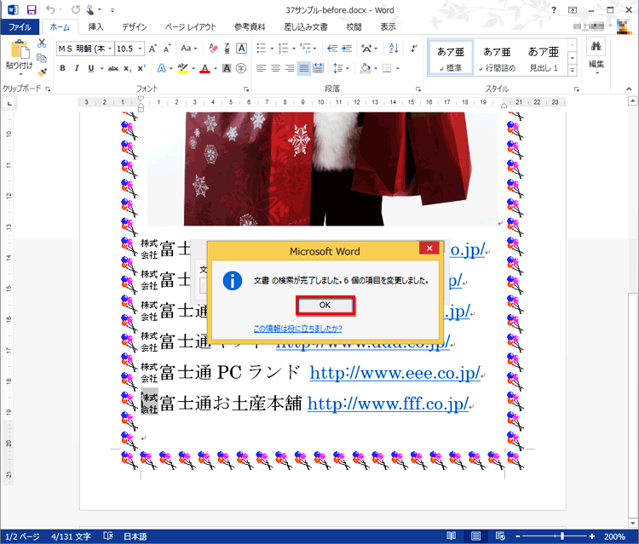
Task: Open link http://www.eee.co.jp/
Action: pyautogui.click(x=395, y=373)
